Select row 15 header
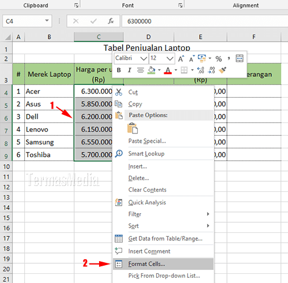 click(x=6, y=218)
